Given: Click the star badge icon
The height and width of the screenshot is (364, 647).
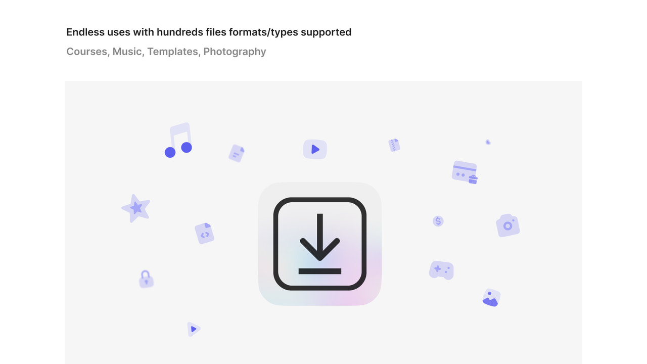Looking at the screenshot, I should point(136,208).
